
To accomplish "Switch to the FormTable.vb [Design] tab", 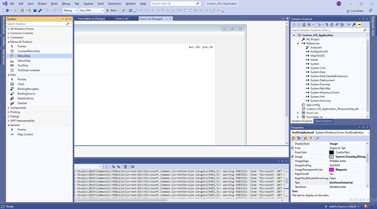I will click(x=91, y=19).
